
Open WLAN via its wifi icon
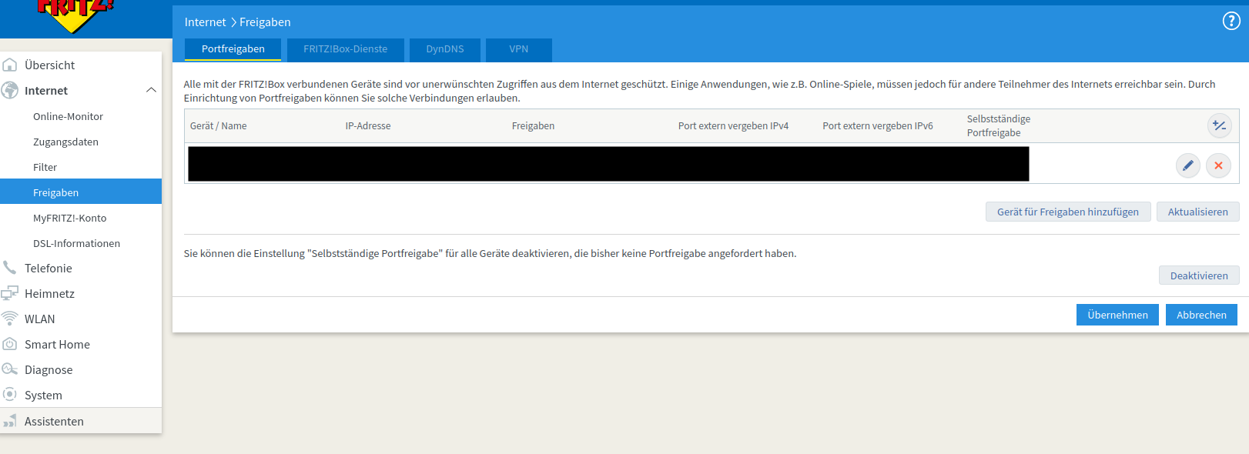click(10, 319)
